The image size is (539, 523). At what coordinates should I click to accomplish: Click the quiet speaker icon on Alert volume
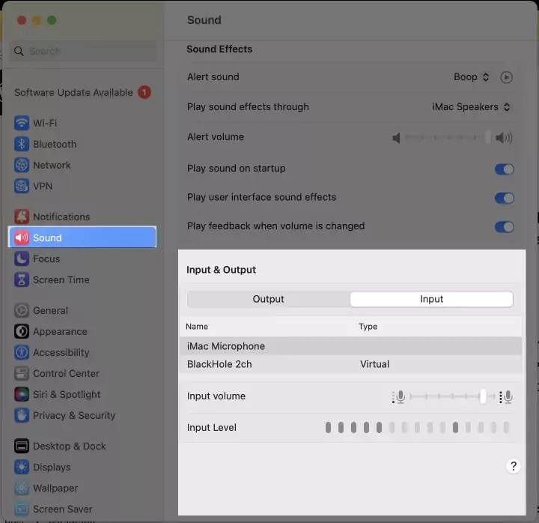coord(396,138)
